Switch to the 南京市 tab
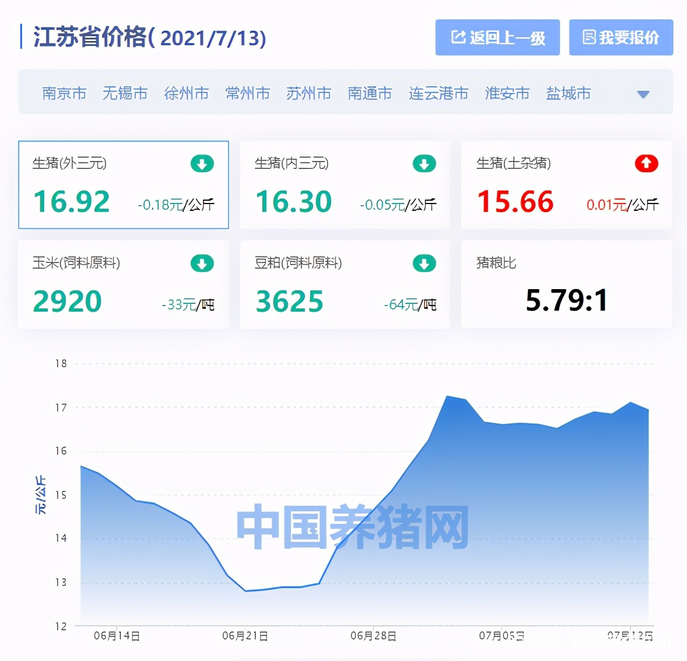This screenshot has width=687, height=661. click(64, 94)
